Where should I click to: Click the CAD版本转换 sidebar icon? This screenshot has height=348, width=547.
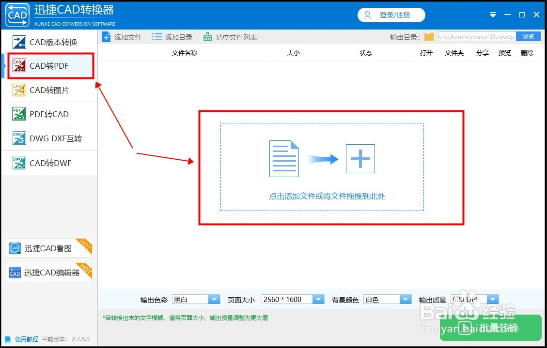19,42
